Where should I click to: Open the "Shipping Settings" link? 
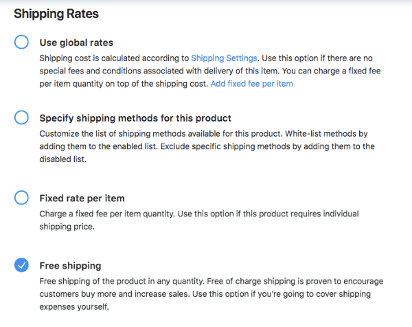(224, 58)
